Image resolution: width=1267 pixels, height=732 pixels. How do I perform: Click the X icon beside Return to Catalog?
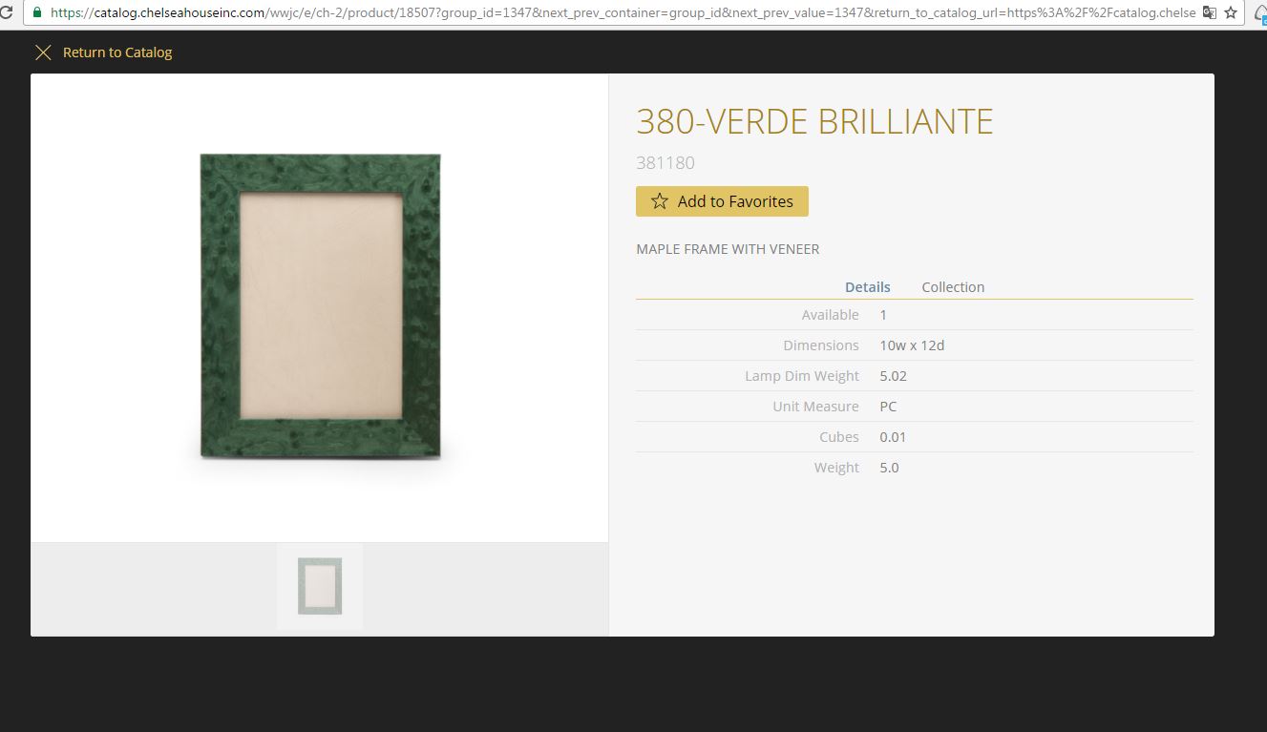[43, 52]
